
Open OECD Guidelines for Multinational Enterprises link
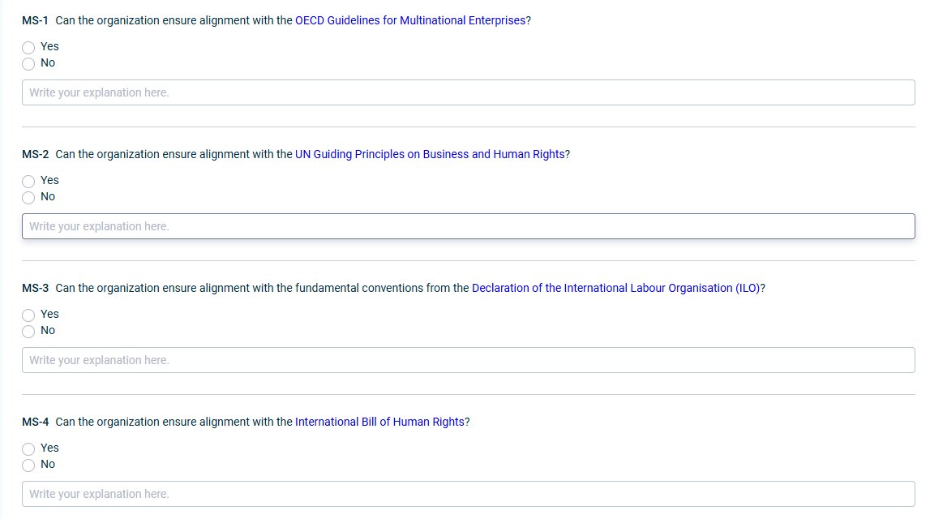tap(410, 21)
